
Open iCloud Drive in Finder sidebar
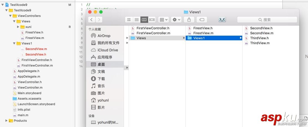pos(105,50)
